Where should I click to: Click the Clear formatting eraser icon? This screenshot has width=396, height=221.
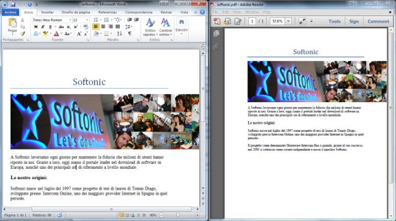86,27
